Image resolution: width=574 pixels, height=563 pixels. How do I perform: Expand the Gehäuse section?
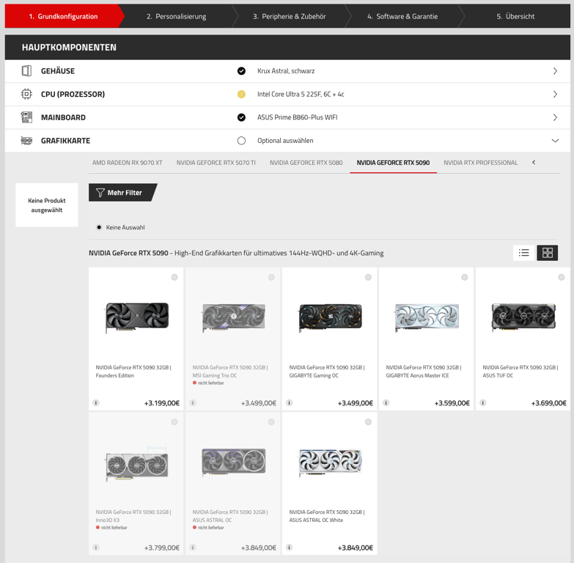(554, 71)
